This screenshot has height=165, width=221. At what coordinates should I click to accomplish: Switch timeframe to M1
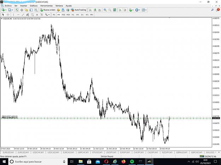[x=54, y=14]
